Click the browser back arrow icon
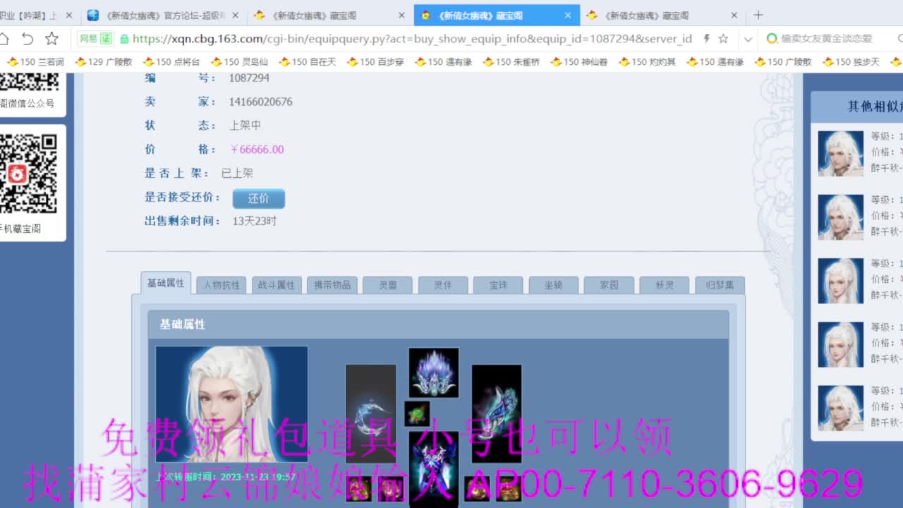This screenshot has width=903, height=508. coord(28,39)
